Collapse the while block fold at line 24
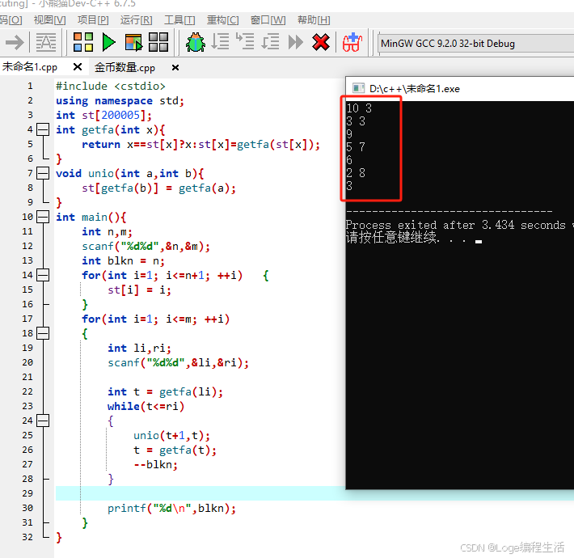Screen dimensions: 574x558 [x=43, y=421]
